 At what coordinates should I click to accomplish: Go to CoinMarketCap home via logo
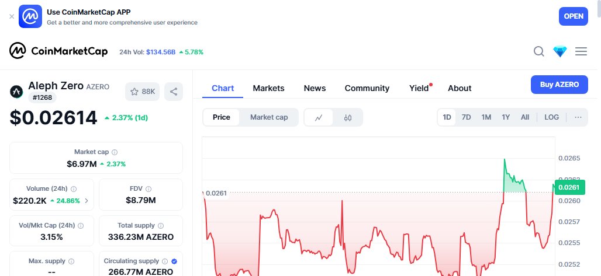click(x=58, y=51)
